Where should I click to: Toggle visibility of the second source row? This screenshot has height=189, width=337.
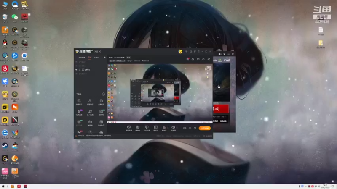(x=76, y=66)
